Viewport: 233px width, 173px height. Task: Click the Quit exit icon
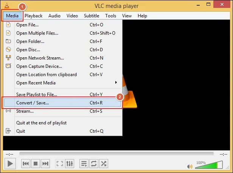[8, 131]
